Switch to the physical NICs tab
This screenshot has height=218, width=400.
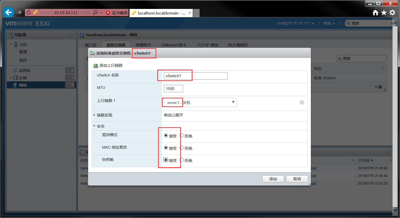pos(143,45)
